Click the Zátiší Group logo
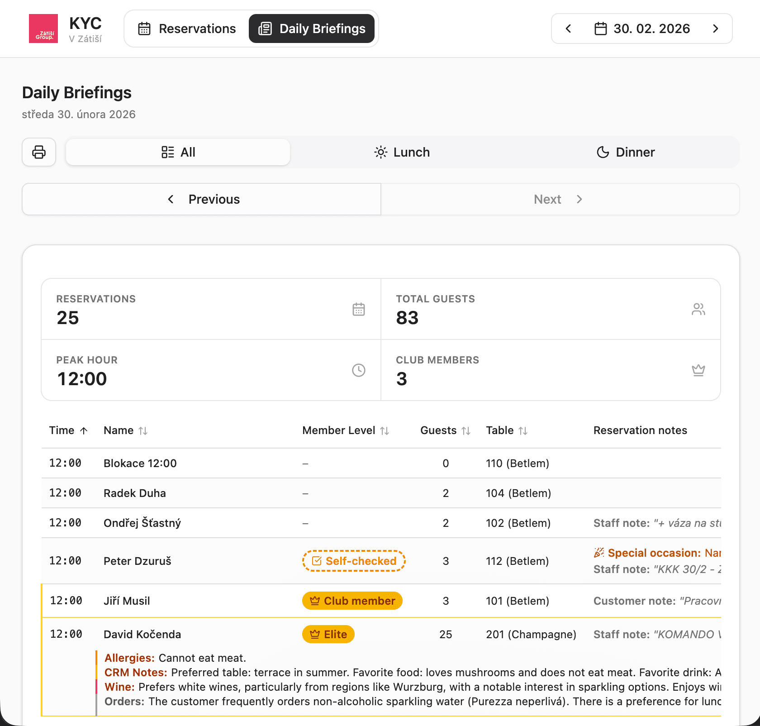760x726 pixels. click(x=43, y=28)
